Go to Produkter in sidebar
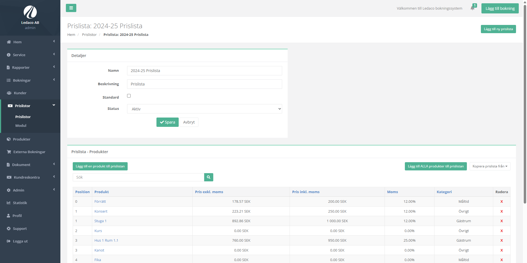Image resolution: width=527 pixels, height=263 pixels. point(22,139)
